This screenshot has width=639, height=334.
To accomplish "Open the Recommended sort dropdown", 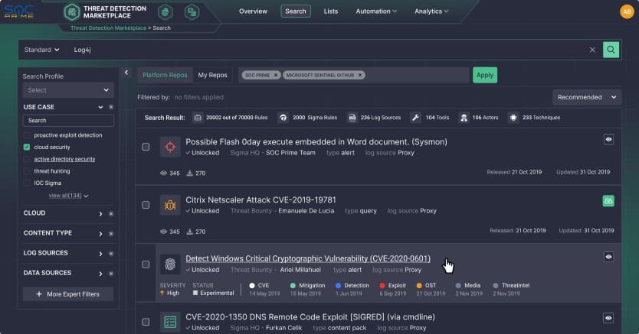I will (x=586, y=97).
